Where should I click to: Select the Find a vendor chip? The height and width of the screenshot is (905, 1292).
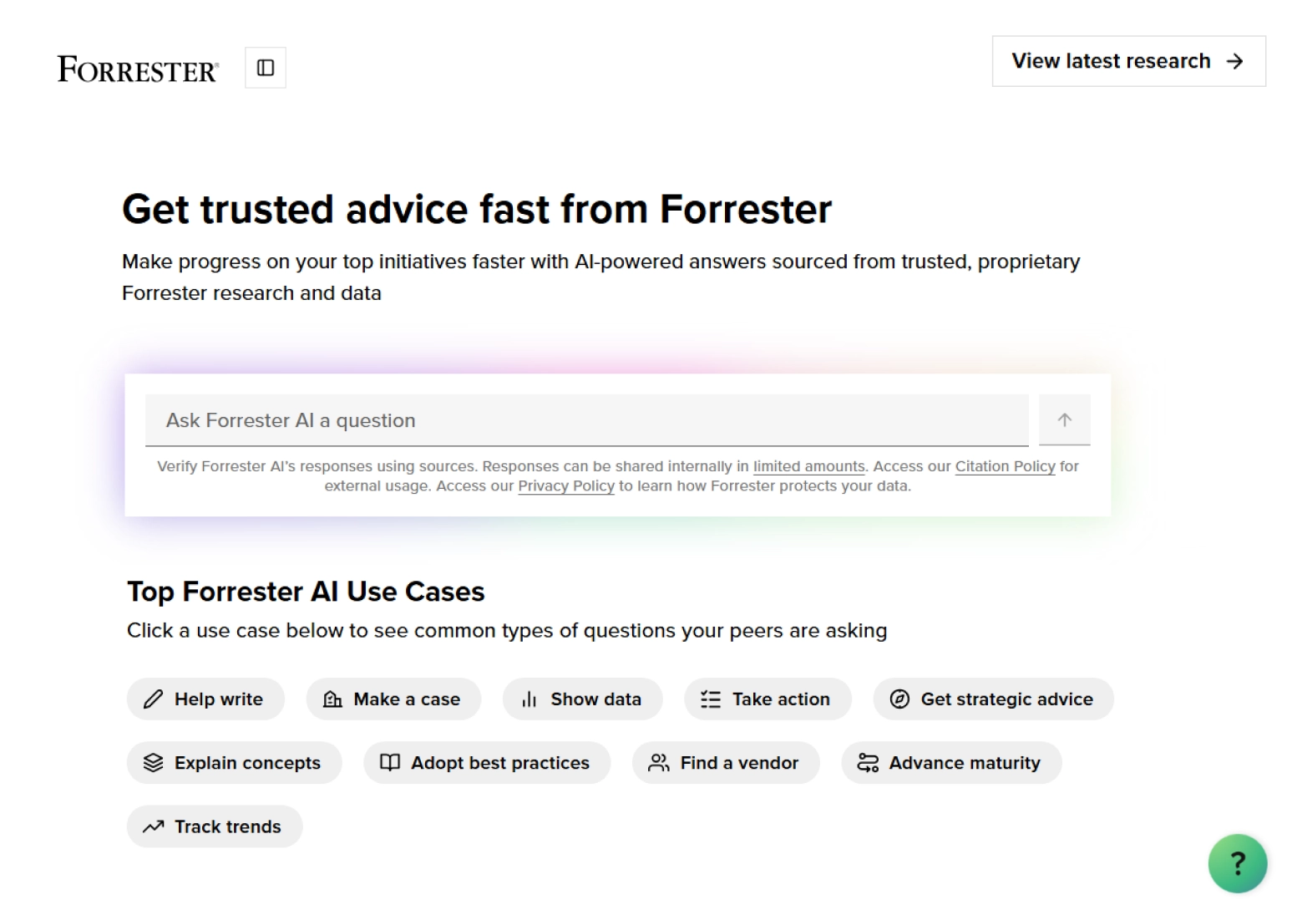(726, 763)
